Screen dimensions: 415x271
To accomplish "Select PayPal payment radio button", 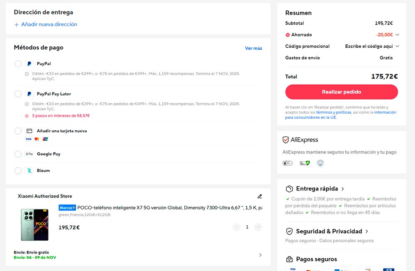I will tap(18, 64).
